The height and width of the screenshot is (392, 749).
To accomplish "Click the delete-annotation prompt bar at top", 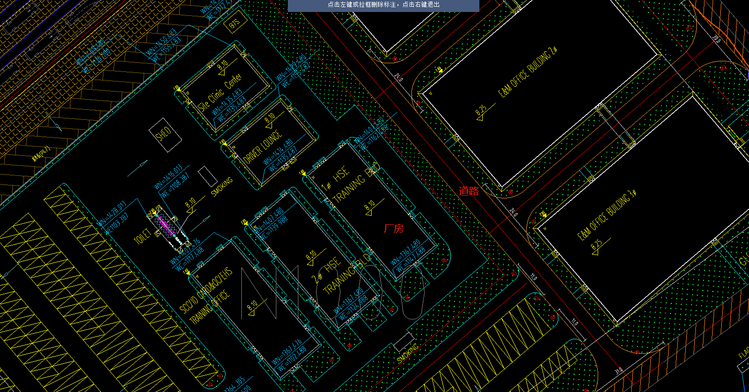I will 384,5.
